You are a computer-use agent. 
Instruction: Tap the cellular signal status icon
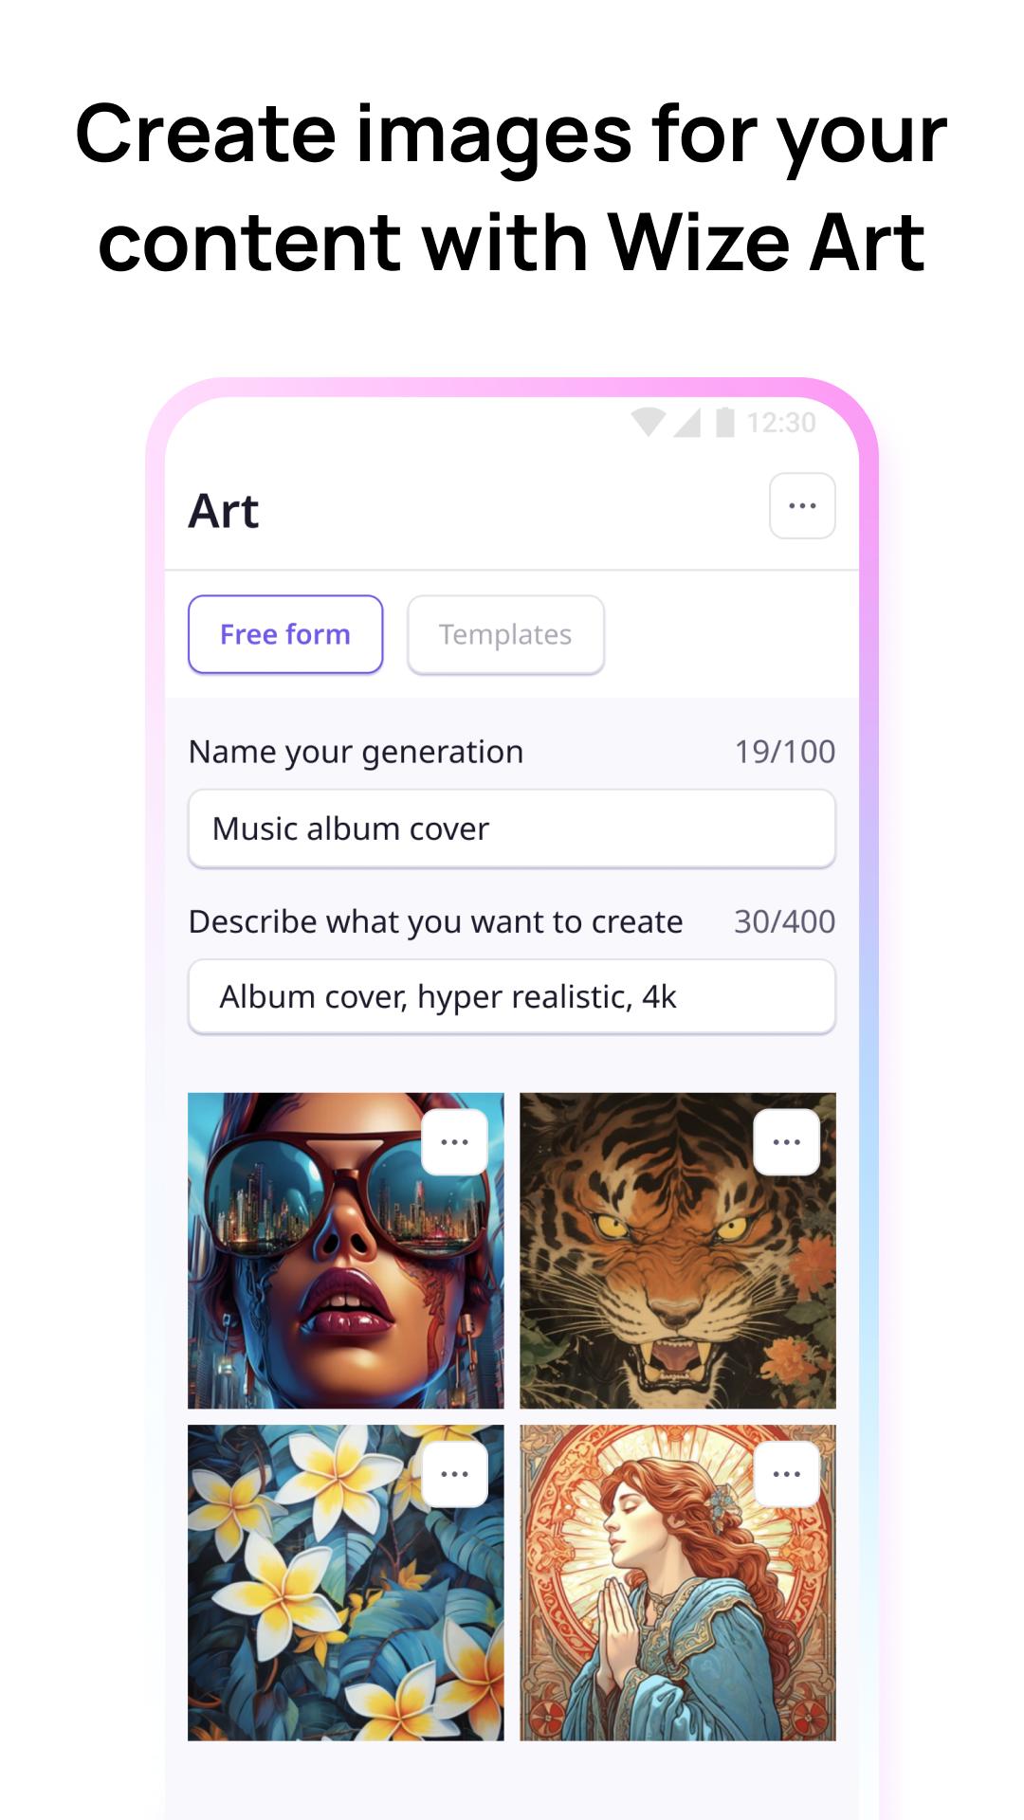point(687,423)
